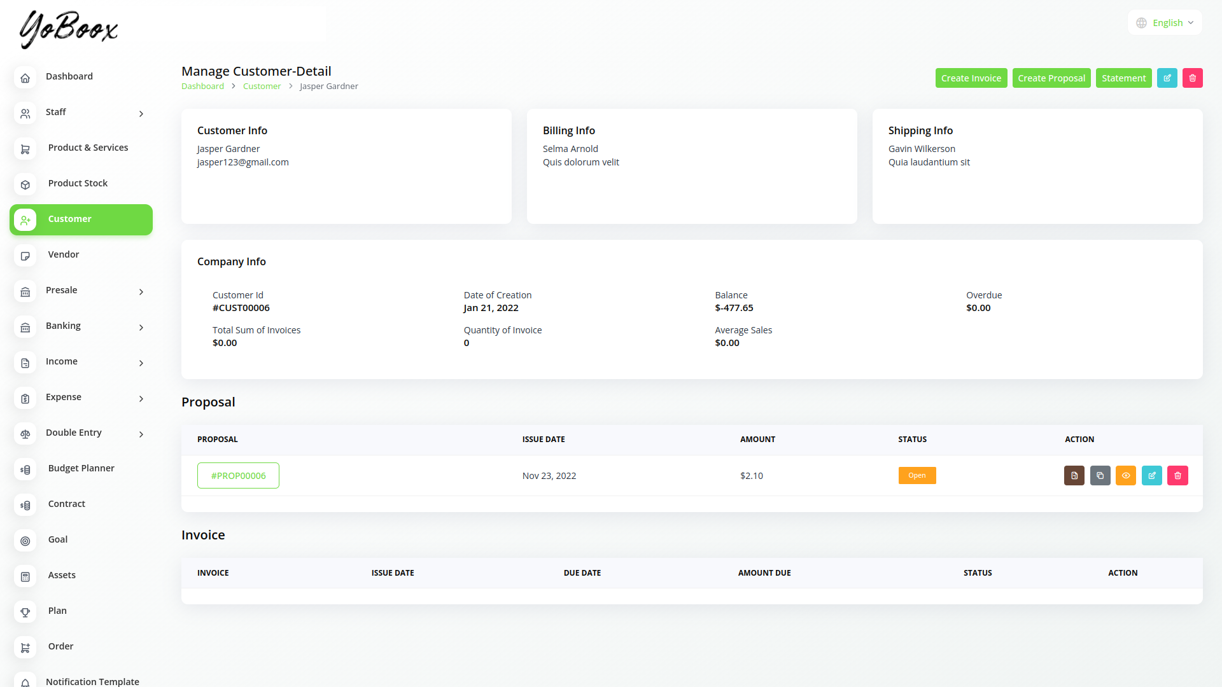Click the Dashboard home icon in the sidebar
The width and height of the screenshot is (1222, 687).
[x=25, y=78]
